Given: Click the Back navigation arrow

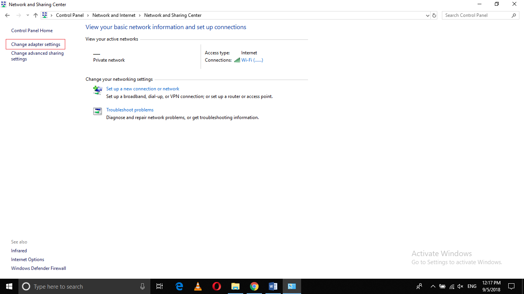Looking at the screenshot, I should 7,15.
